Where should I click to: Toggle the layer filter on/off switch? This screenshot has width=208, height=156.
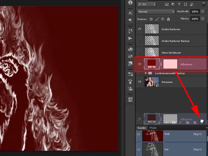[x=204, y=4]
